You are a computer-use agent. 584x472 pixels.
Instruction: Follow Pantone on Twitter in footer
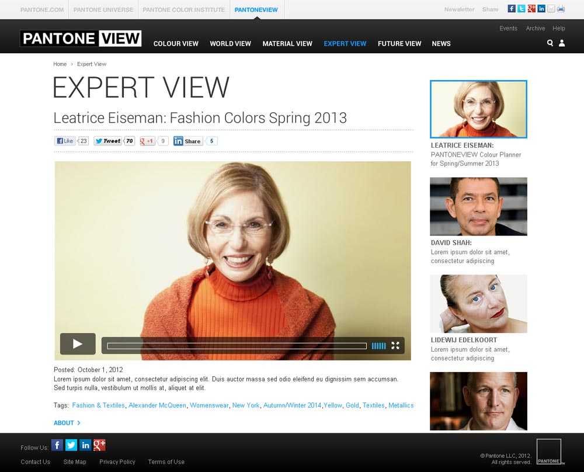pyautogui.click(x=71, y=445)
